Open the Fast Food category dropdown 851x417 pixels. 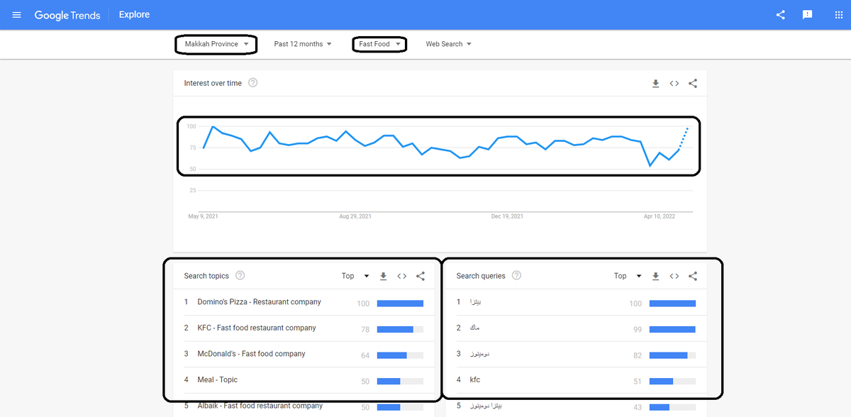[379, 44]
